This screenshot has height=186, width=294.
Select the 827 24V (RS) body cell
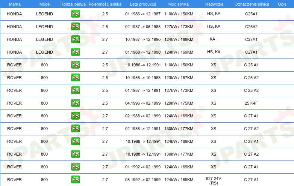coord(214,181)
